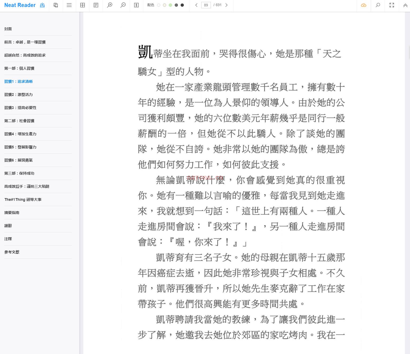Image resolution: width=410 pixels, height=354 pixels.
Task: Click the 配色 label in toolbar
Action: pos(151,5)
